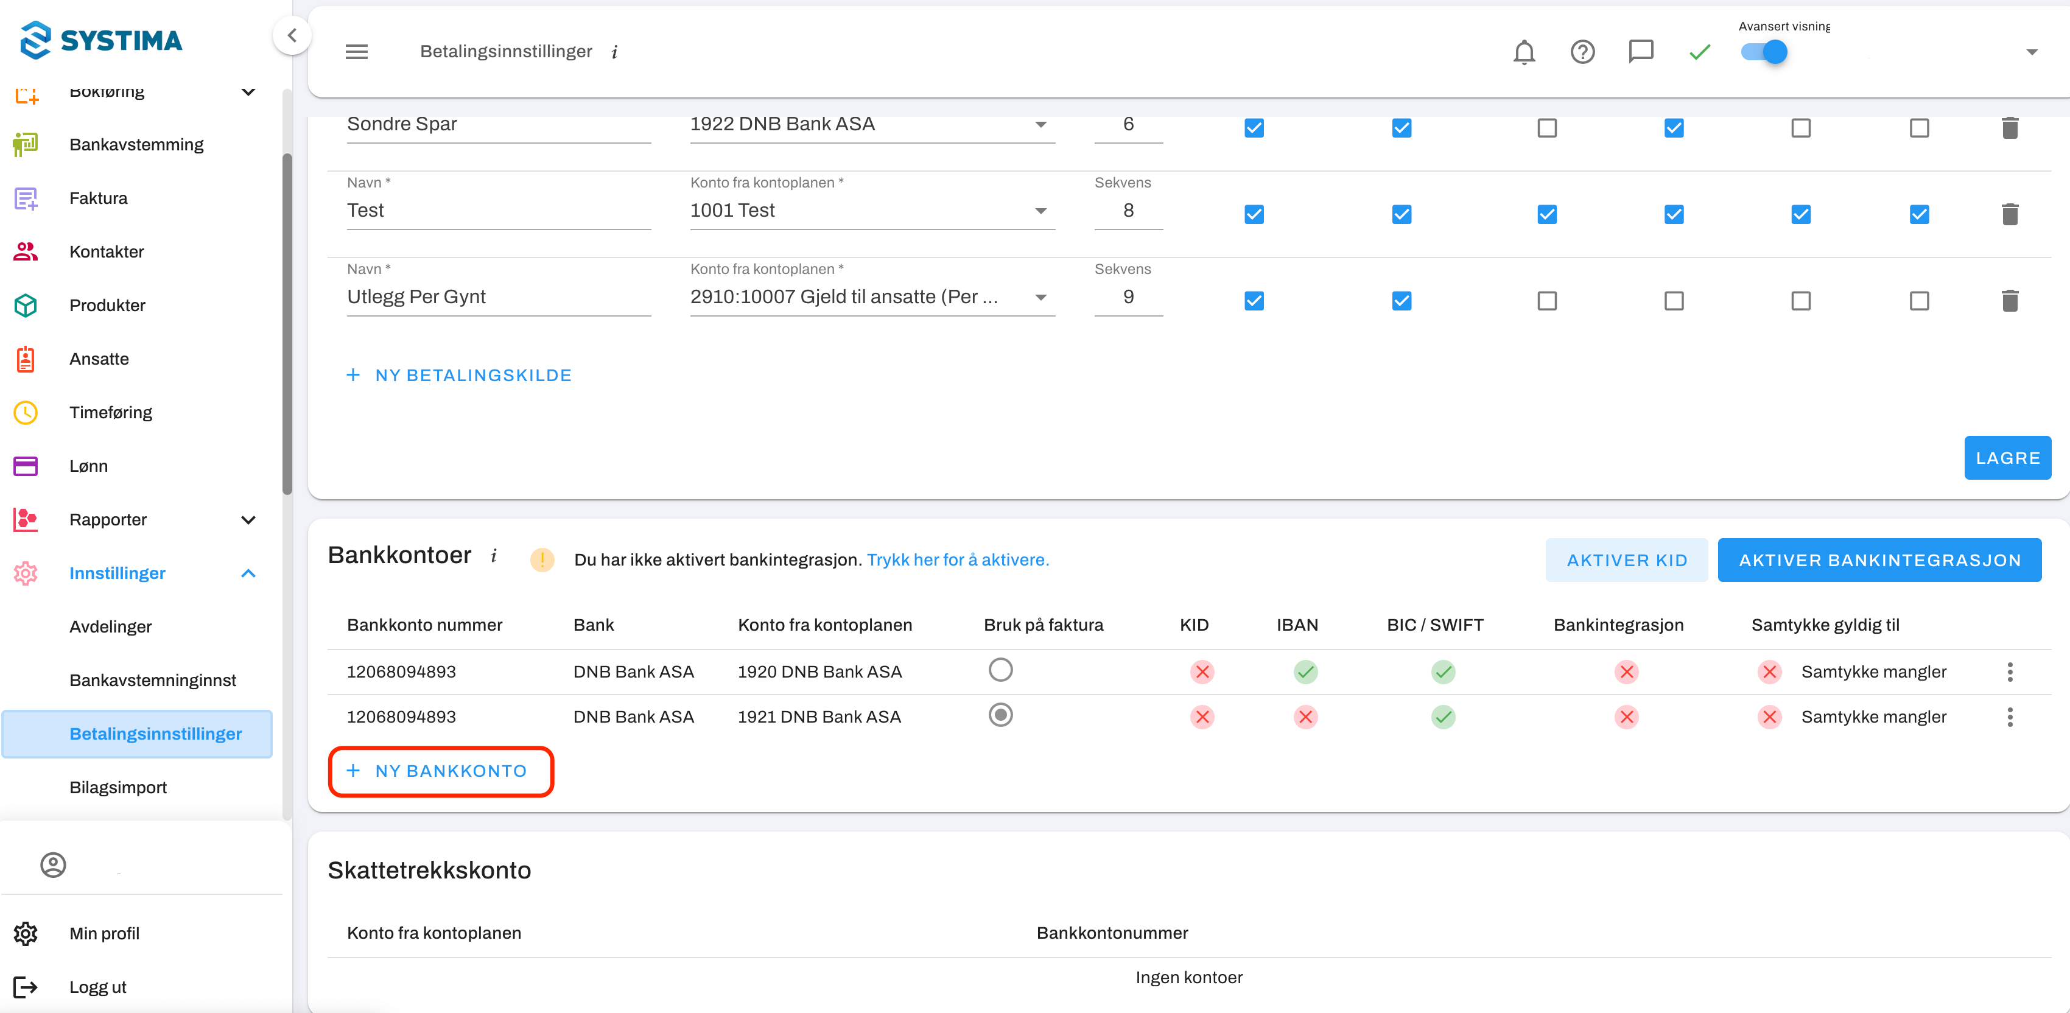Collapse sidebar with the arrow button
Viewport: 2070px width, 1013px height.
pos(292,35)
